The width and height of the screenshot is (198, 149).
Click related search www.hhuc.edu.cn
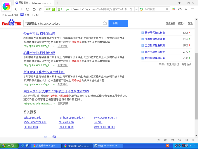104,127
